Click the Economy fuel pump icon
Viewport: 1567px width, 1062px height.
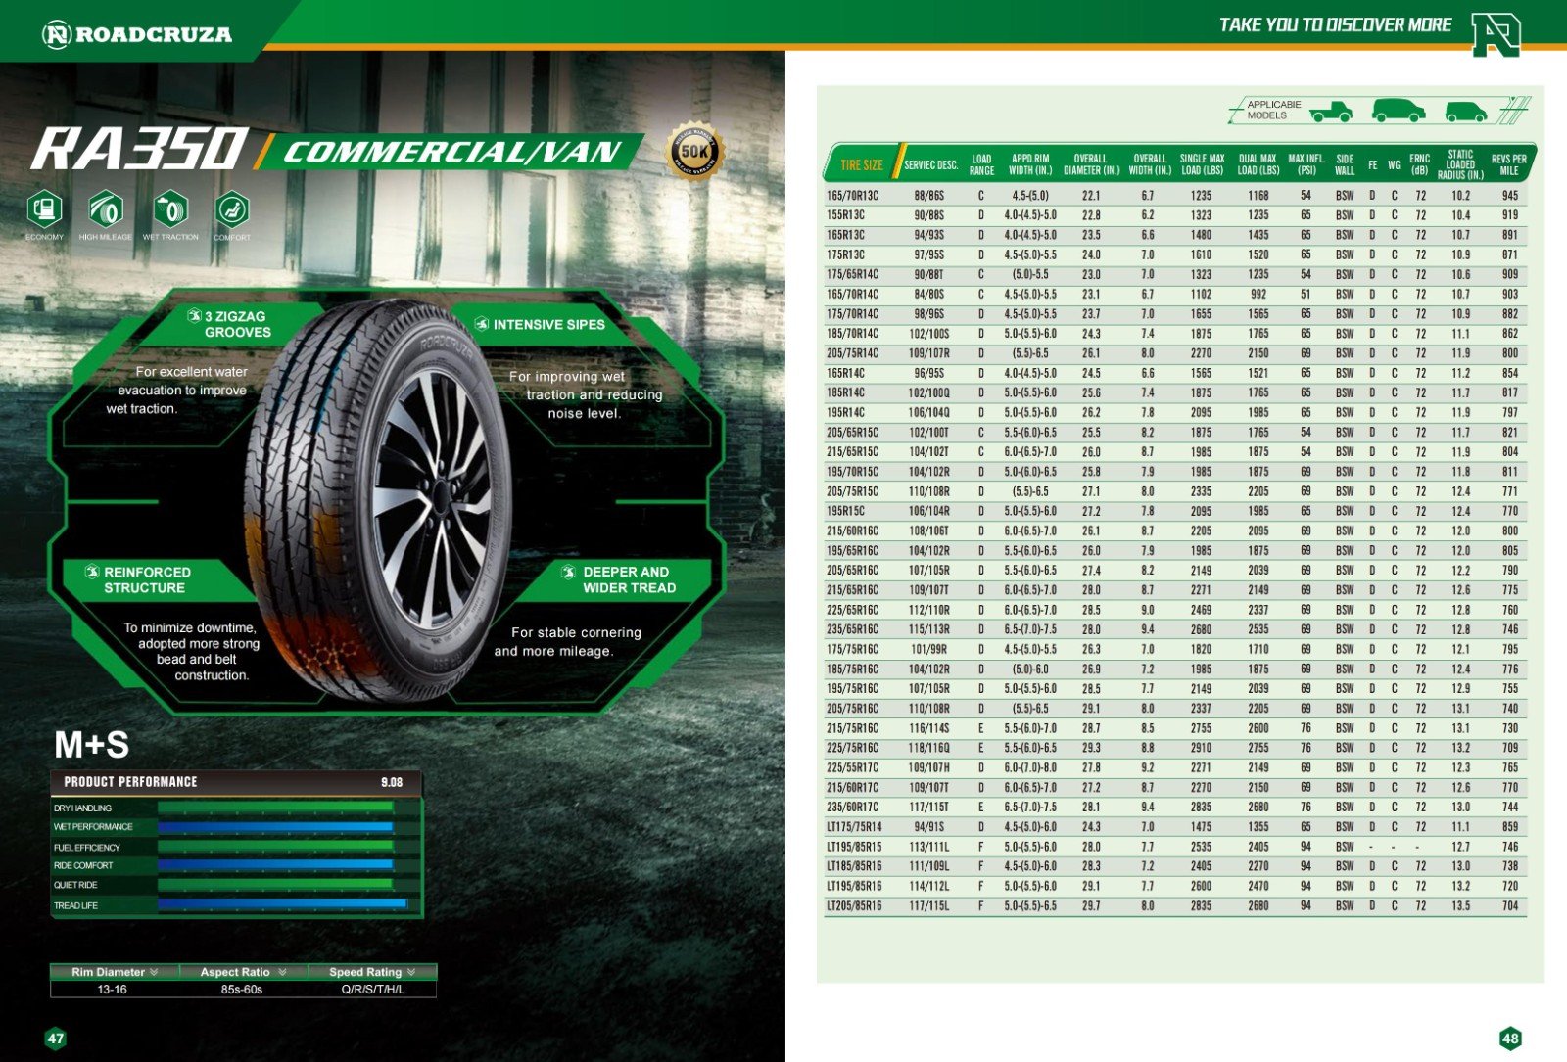(x=44, y=209)
